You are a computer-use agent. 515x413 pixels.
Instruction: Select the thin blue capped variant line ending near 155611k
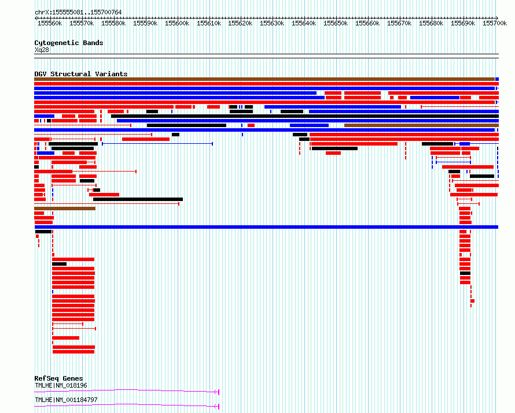coord(157,144)
